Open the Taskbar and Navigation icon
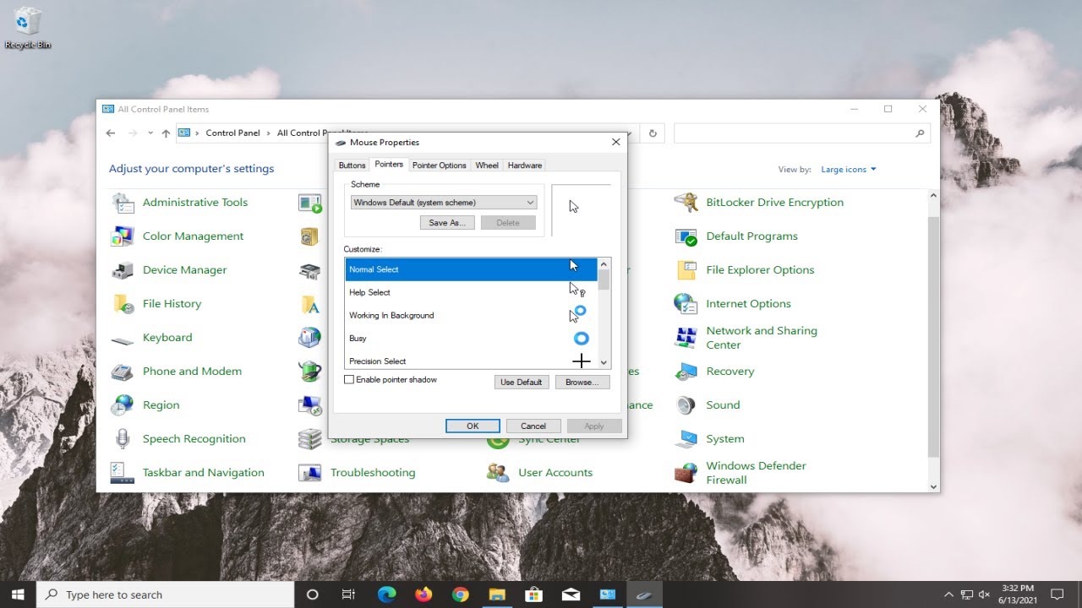Screen dimensions: 1082x608 (123, 473)
